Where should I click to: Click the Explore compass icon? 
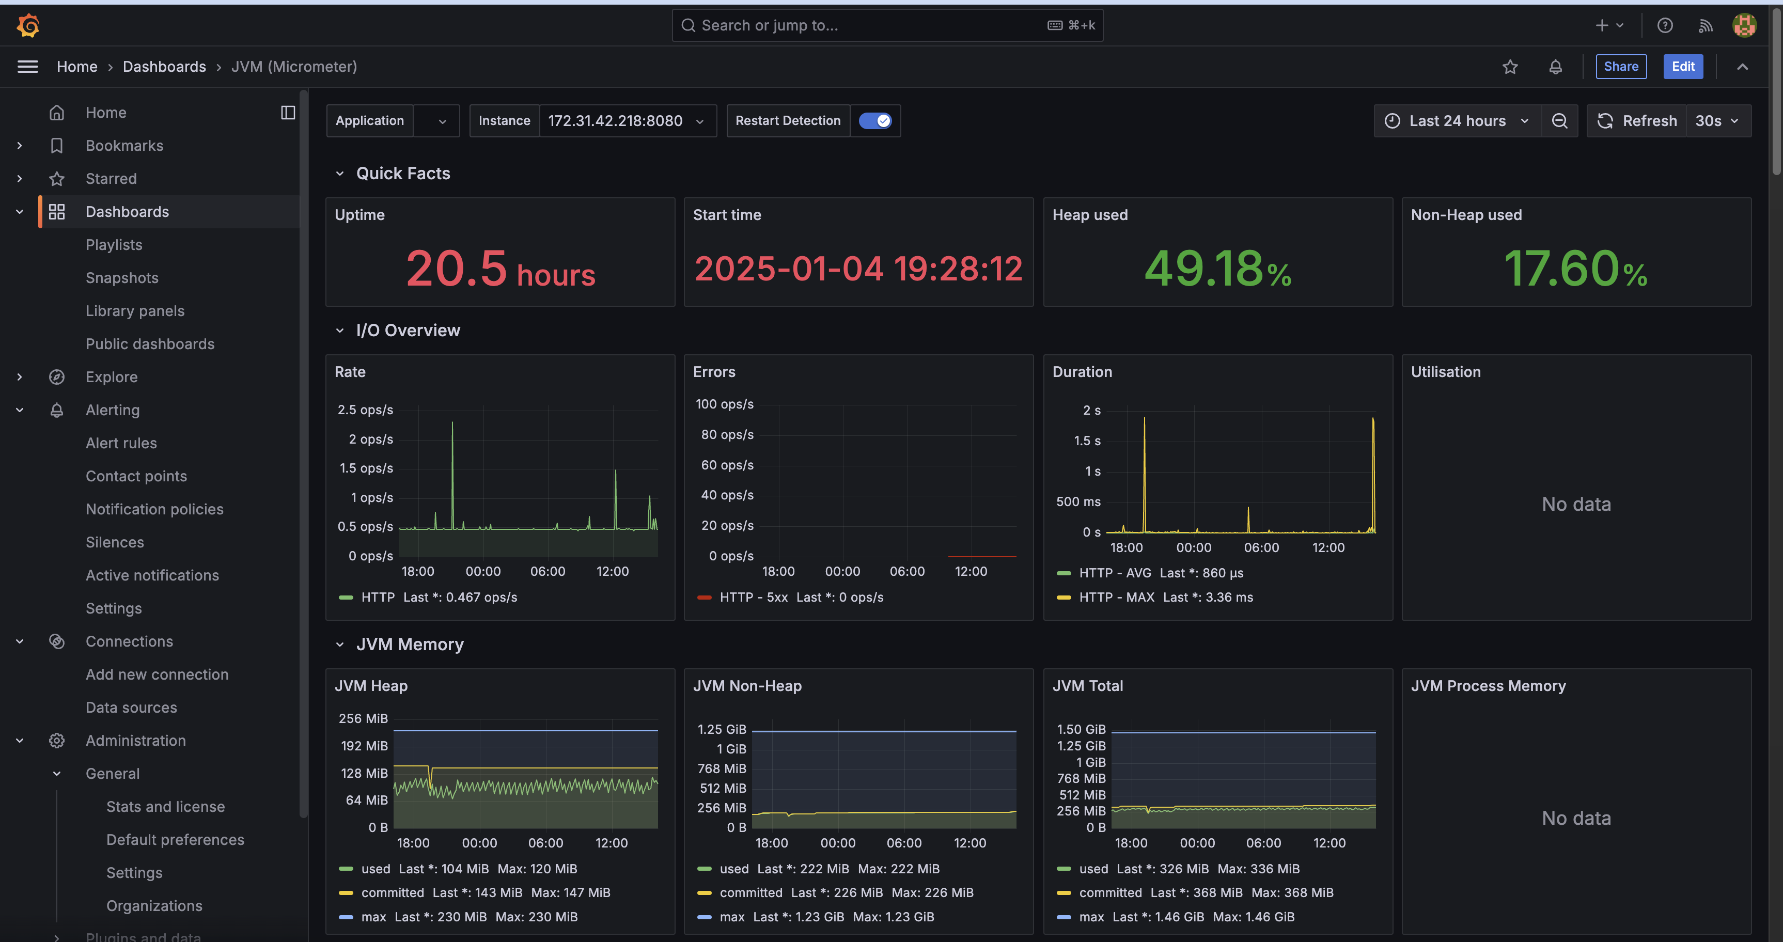pyautogui.click(x=57, y=376)
